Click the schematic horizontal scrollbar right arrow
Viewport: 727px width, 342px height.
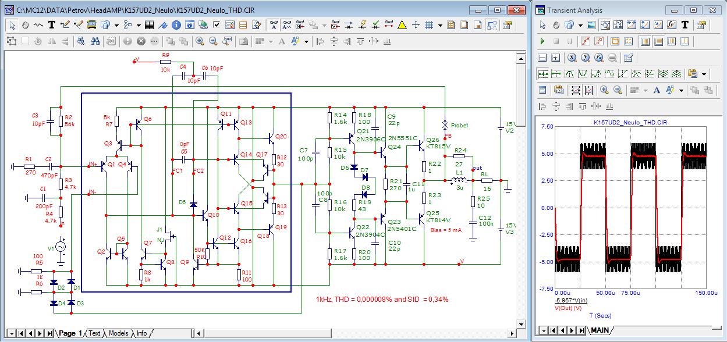[512, 333]
